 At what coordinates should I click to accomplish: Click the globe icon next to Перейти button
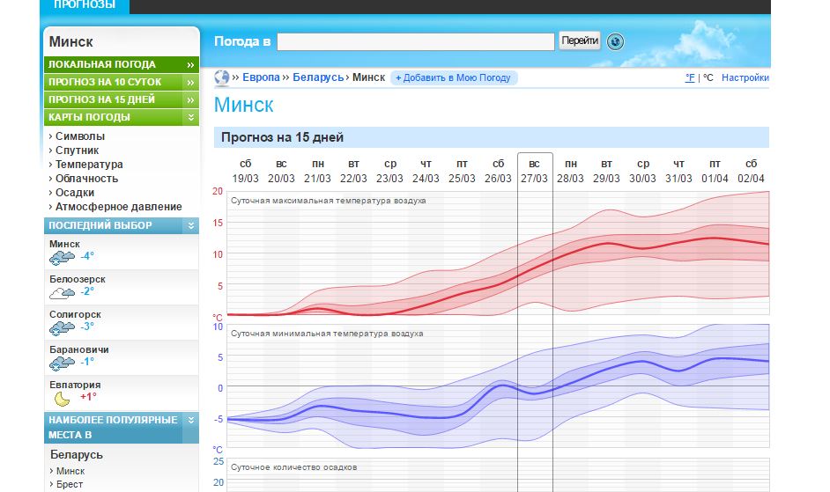pyautogui.click(x=615, y=41)
